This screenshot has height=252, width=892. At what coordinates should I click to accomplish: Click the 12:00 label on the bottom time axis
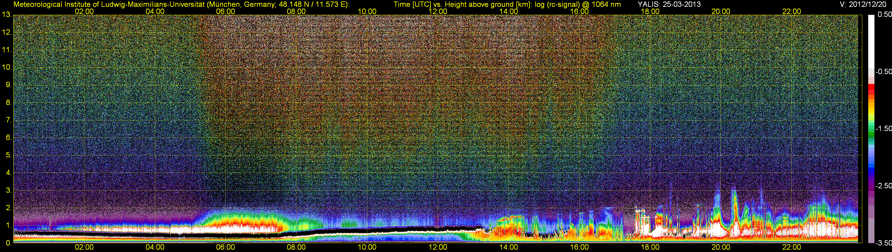tap(438, 247)
